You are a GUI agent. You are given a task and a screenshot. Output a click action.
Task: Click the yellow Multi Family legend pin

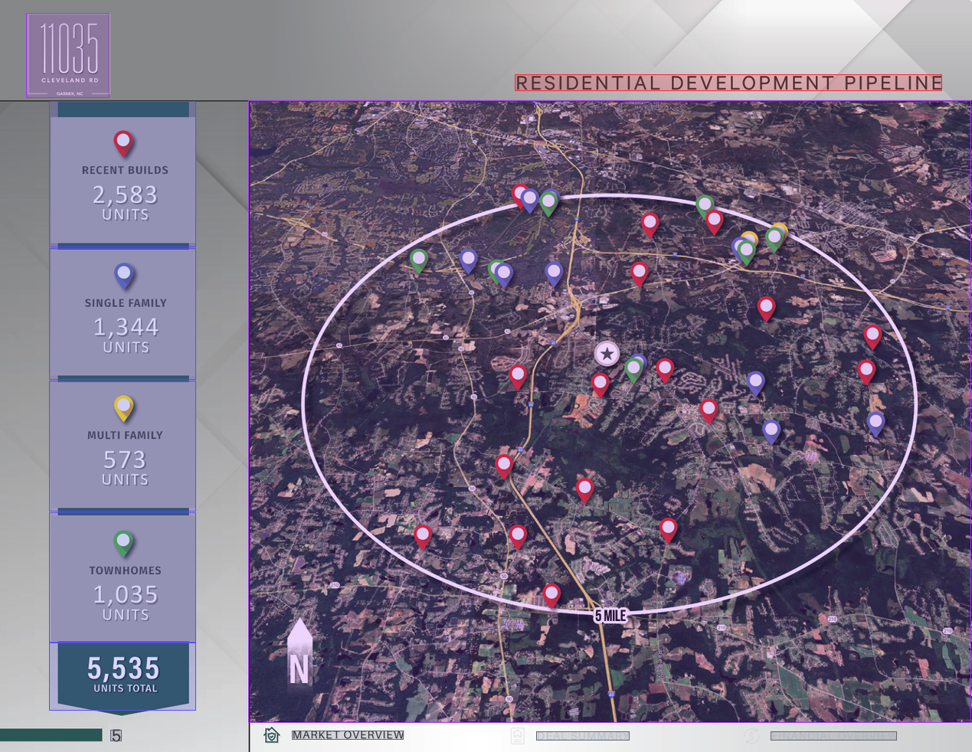pos(124,408)
